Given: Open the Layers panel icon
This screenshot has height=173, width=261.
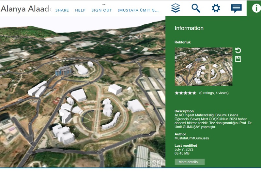Looking at the screenshot, I should (x=176, y=8).
